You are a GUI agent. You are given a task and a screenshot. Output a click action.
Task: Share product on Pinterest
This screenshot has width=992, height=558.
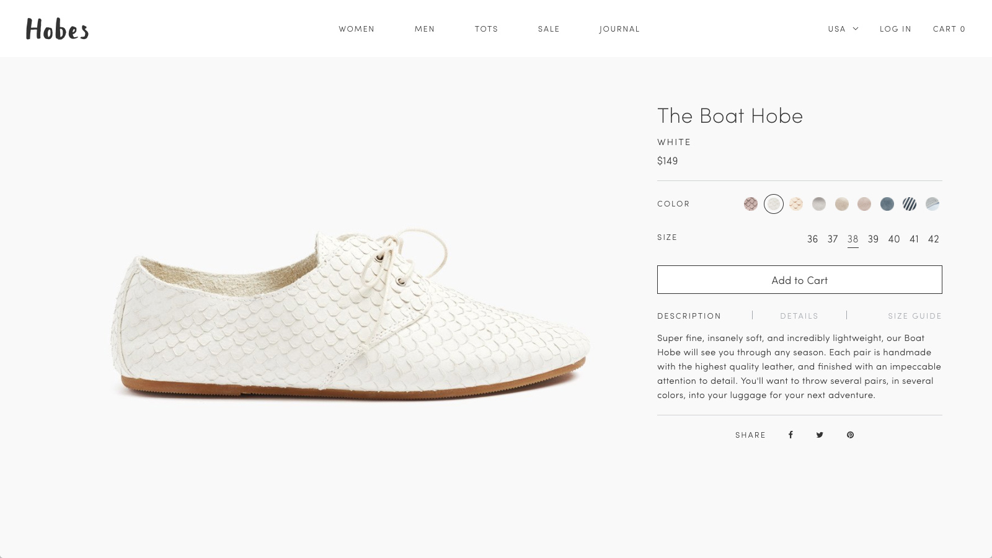coord(850,435)
